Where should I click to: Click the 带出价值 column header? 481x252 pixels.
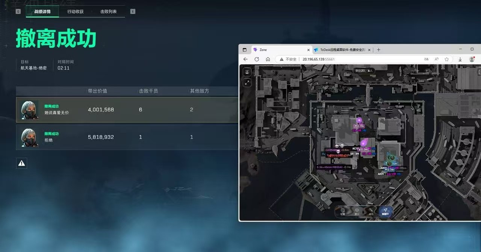[97, 91]
